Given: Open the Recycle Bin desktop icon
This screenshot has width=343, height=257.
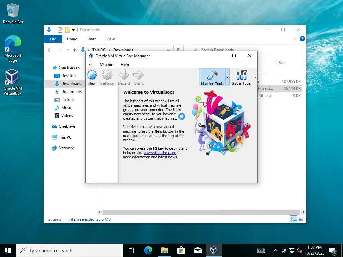Looking at the screenshot, I should tap(13, 13).
